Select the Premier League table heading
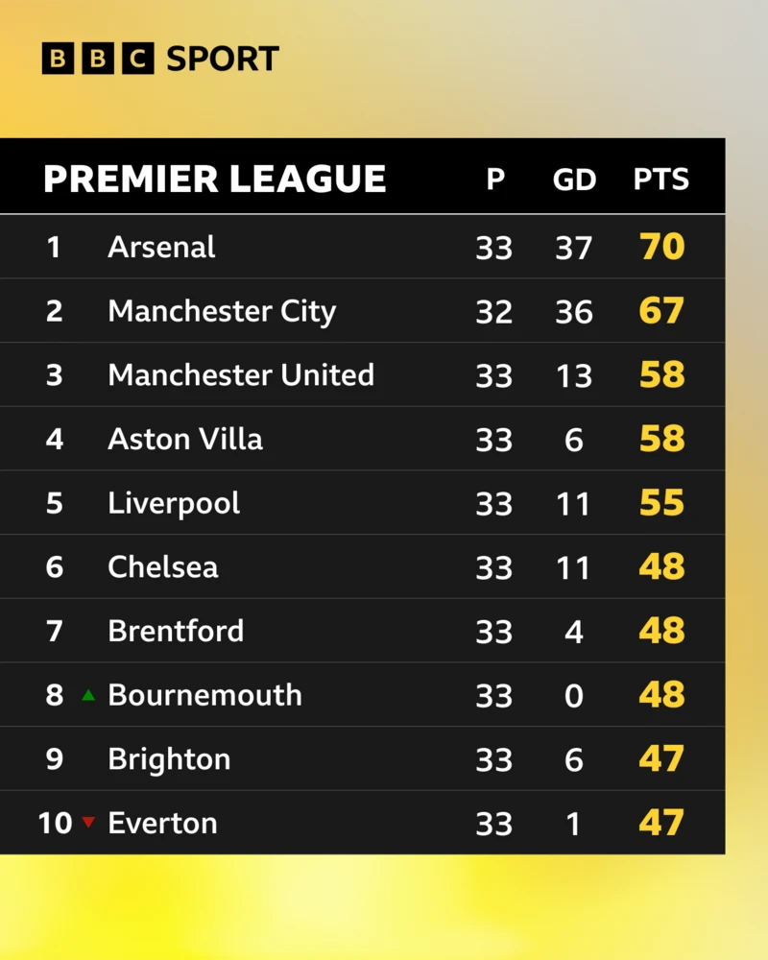Image resolution: width=768 pixels, height=960 pixels. 215,180
